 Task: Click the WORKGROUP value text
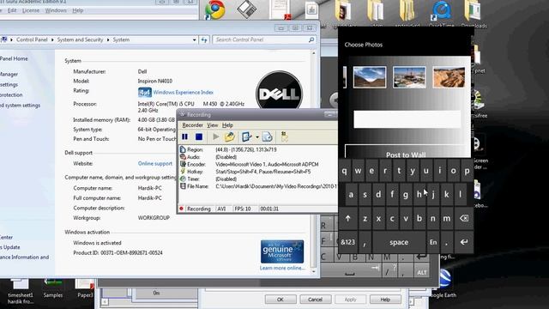[x=154, y=218]
